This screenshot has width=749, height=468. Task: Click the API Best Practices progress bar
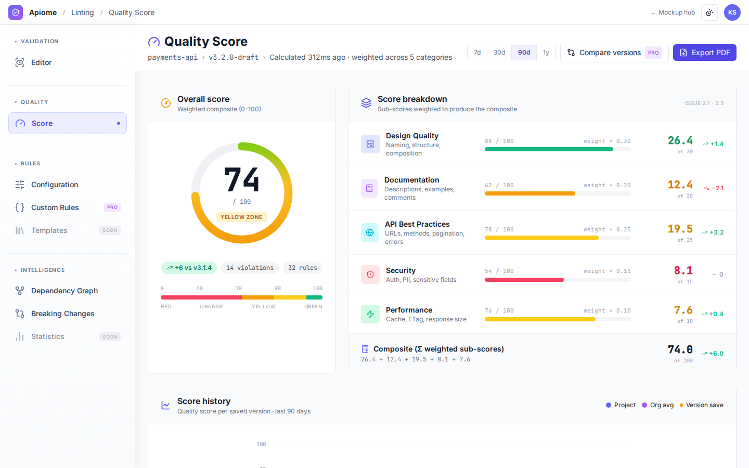click(558, 238)
